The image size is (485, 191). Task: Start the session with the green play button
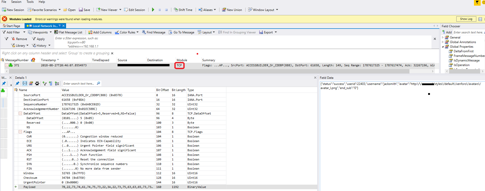click(x=153, y=10)
